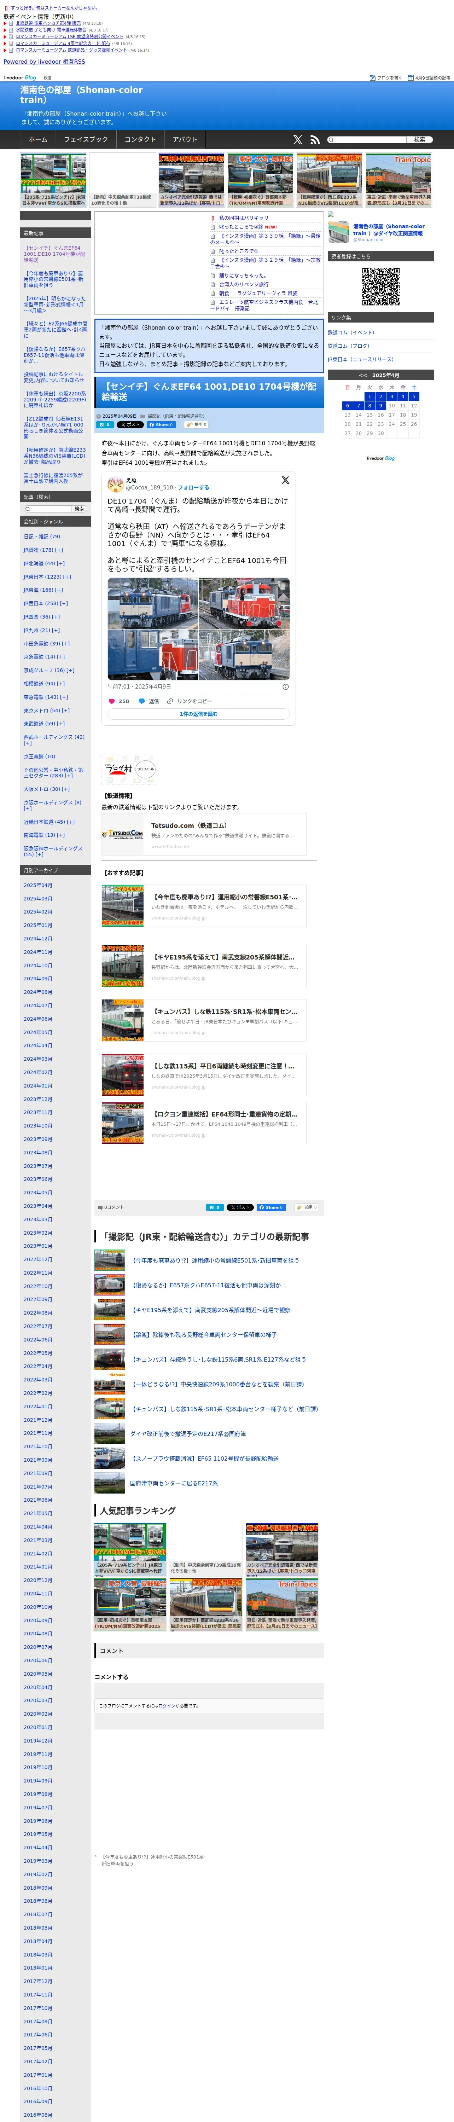Open the コンタクト menu item
This screenshot has height=2122, width=454.
coord(140,140)
